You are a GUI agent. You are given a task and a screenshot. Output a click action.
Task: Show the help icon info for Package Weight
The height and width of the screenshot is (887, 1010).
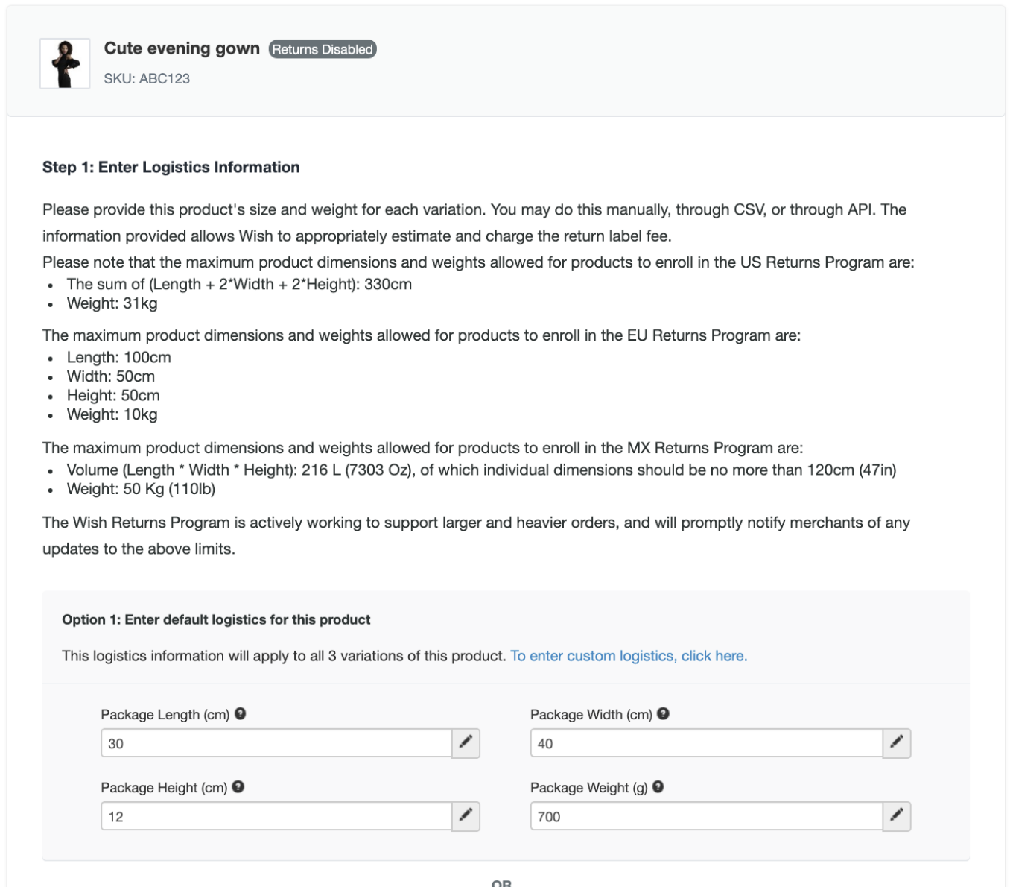(x=658, y=786)
